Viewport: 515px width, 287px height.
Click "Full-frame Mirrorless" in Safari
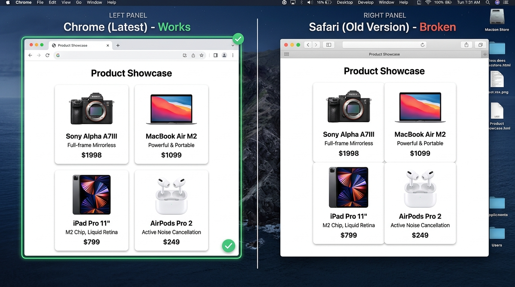[349, 143]
